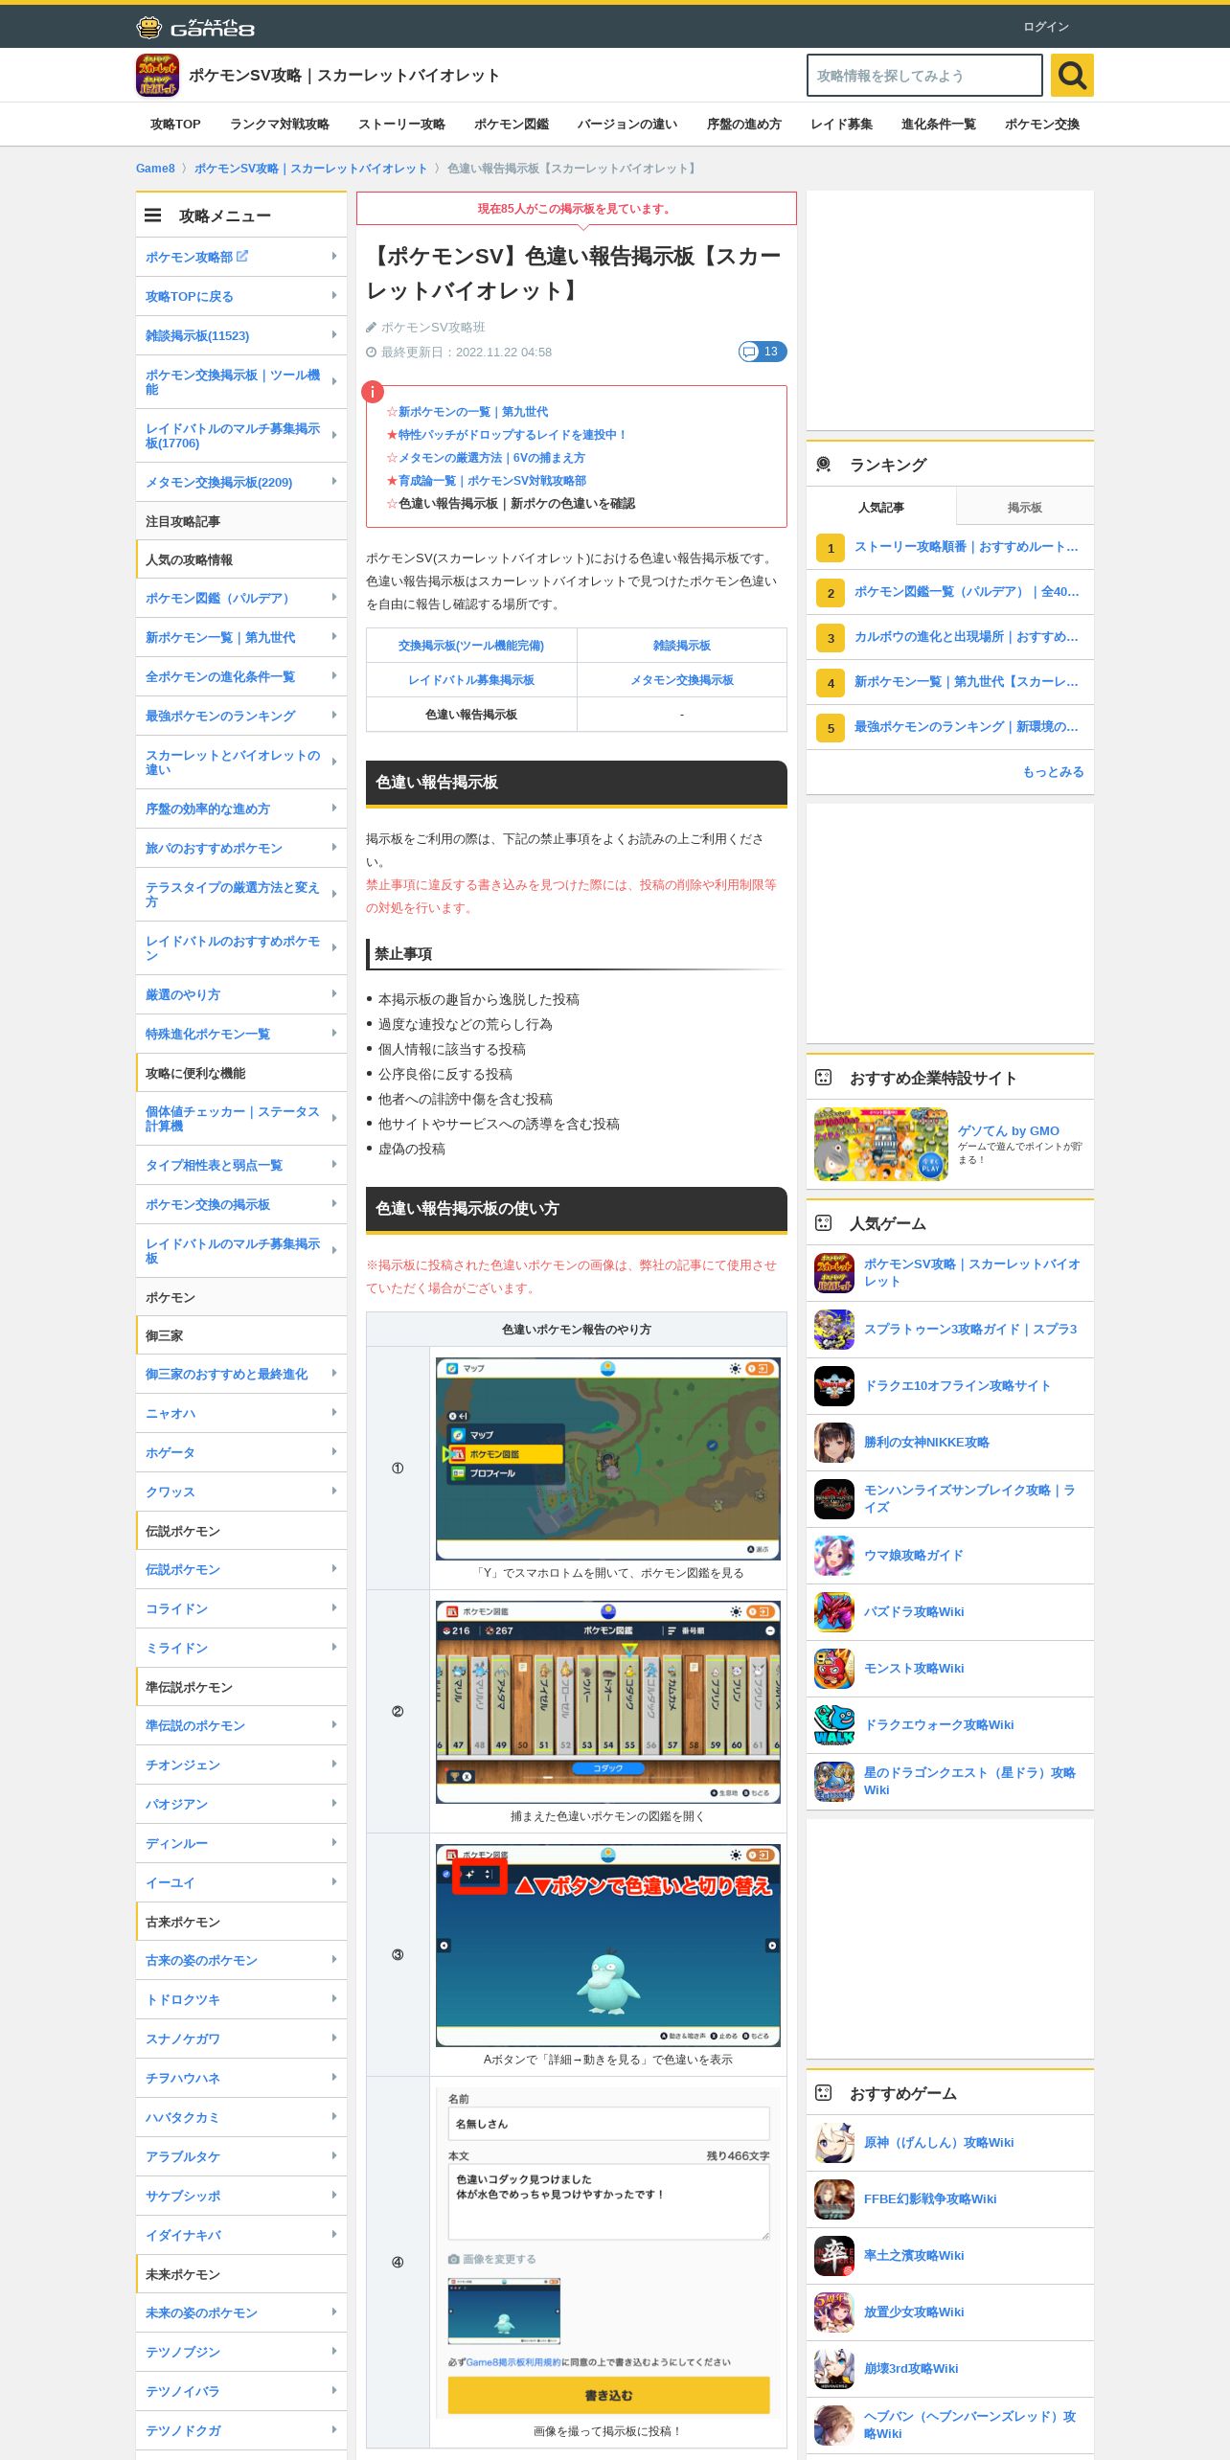Expand the ポケモン図鑑（パルデア） arrow
Screen dimensions: 1230x2460
point(333,598)
